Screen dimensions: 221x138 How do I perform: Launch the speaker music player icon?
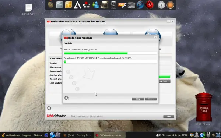[x=113, y=5]
